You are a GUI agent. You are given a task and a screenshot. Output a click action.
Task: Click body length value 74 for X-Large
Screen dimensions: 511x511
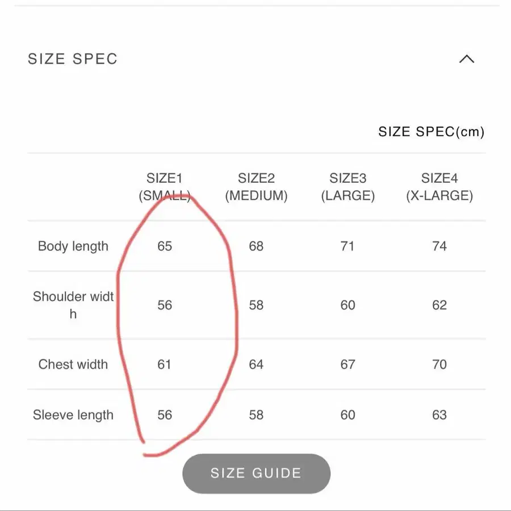click(x=439, y=246)
